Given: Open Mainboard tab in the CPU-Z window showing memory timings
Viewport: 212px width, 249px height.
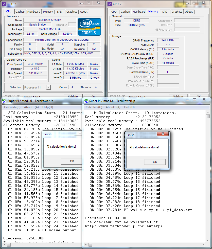Looking at the screenshot, I should click(x=139, y=12).
